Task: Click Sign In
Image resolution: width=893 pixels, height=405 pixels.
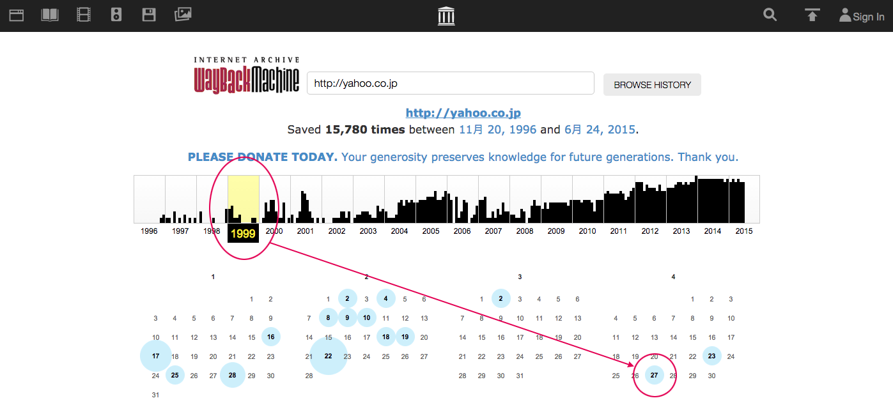Action: pos(862,16)
